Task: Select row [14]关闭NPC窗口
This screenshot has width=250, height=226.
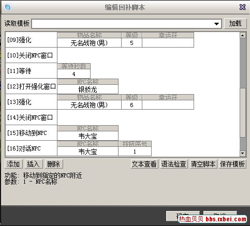Action: point(31,117)
